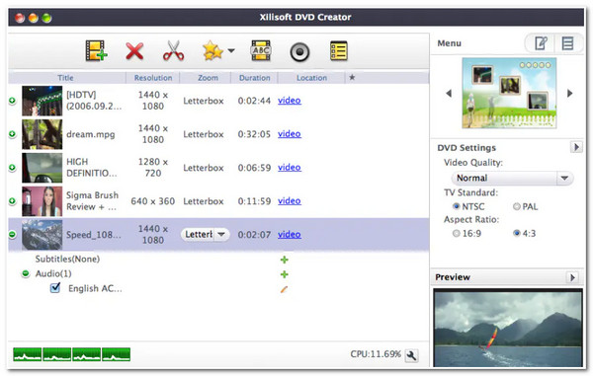Screen dimensions: 593x376
Task: Open the video link for the HIGH DEFINITIO... row
Action: [290, 167]
